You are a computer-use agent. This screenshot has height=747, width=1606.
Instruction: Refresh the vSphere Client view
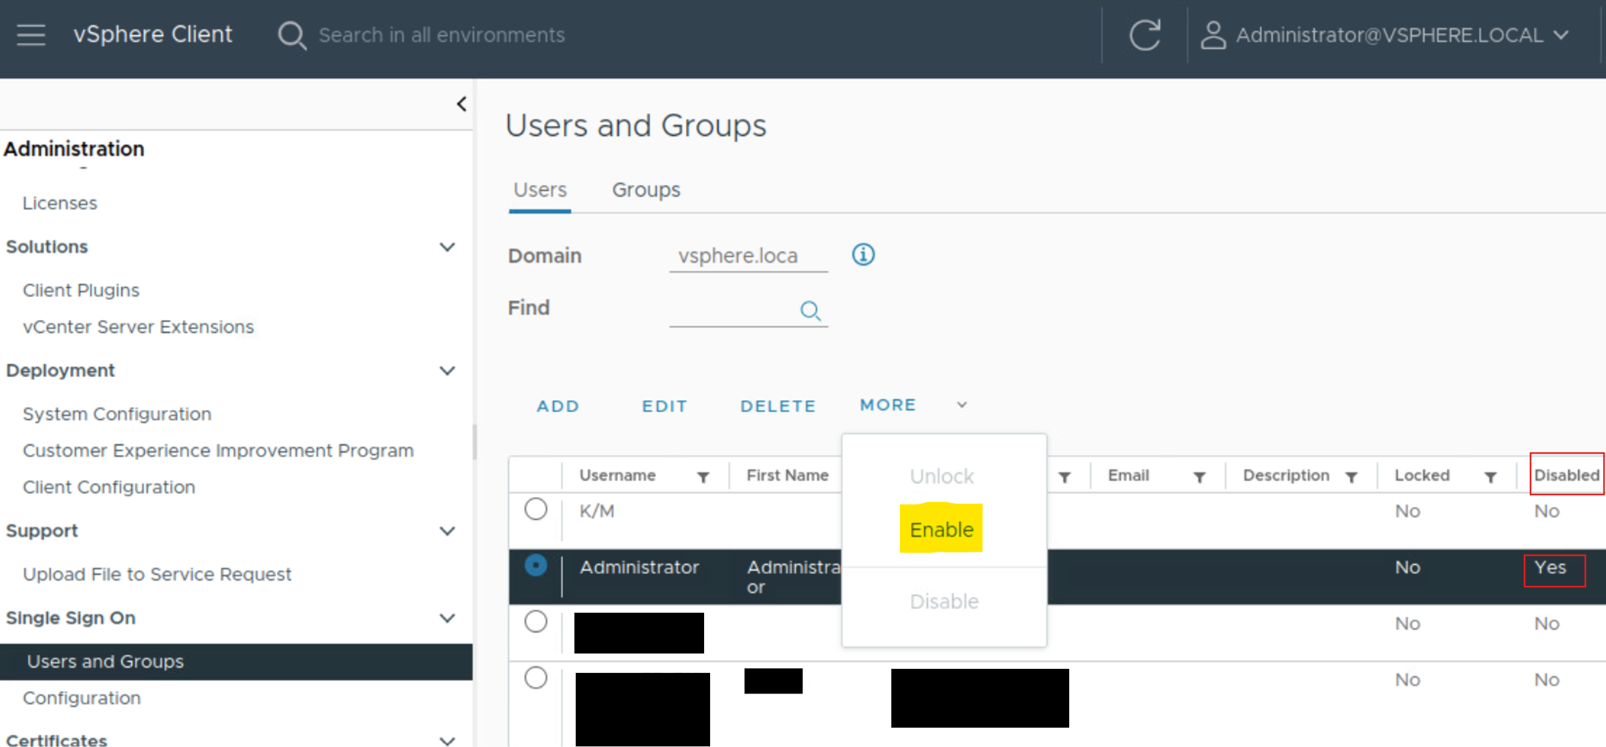1145,35
